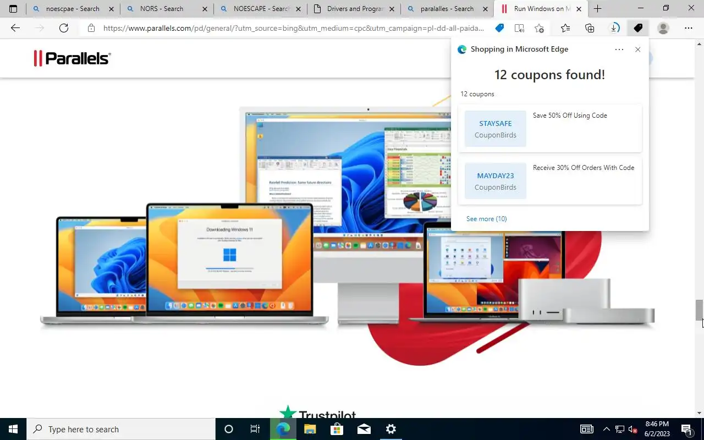Add this page to favorites with the star-plus icon
Viewport: 704px width, 440px height.
(x=539, y=28)
